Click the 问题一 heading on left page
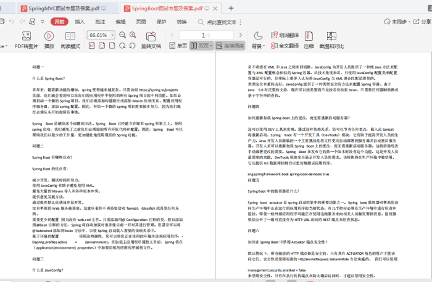The height and width of the screenshot is (282, 432). (x=38, y=67)
